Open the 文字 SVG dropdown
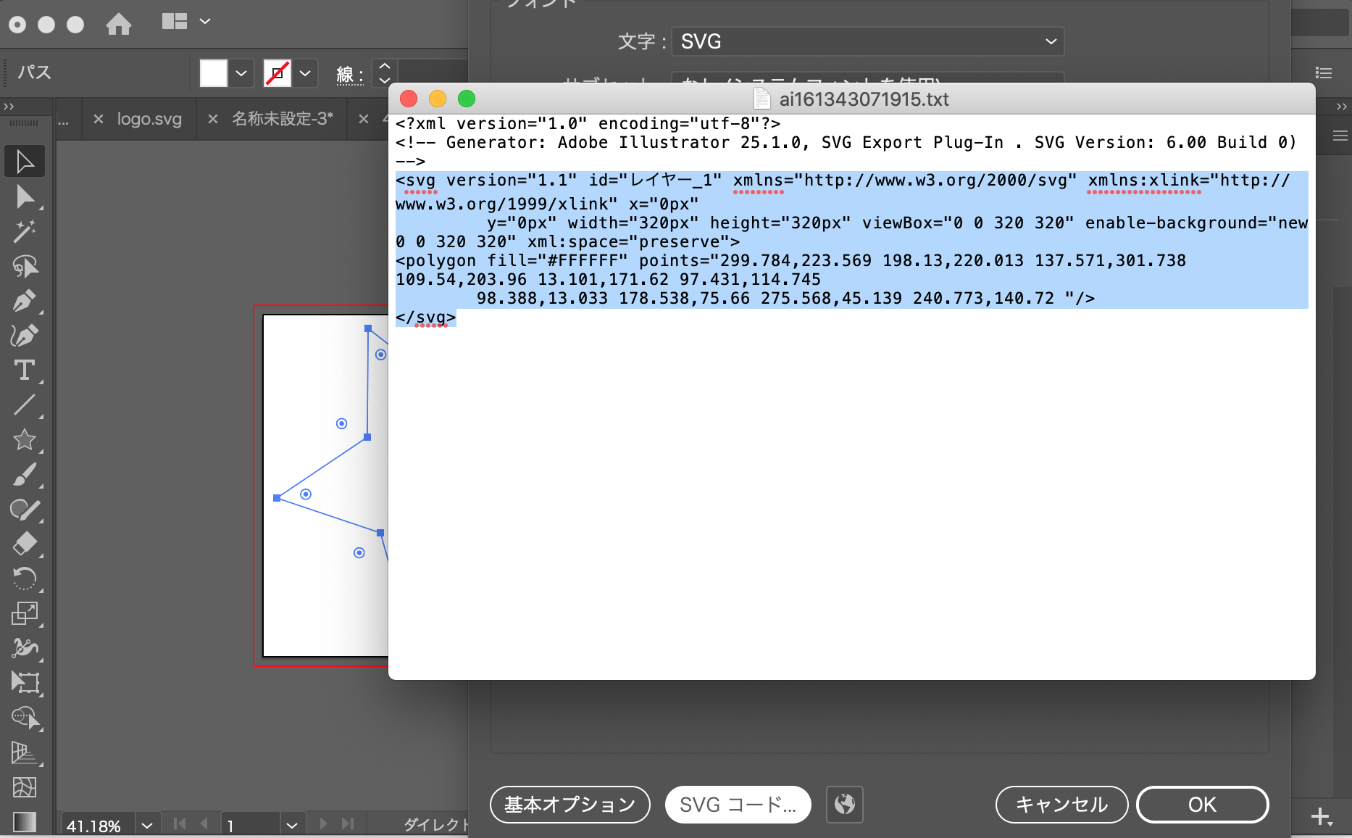Image resolution: width=1352 pixels, height=838 pixels. click(x=867, y=41)
